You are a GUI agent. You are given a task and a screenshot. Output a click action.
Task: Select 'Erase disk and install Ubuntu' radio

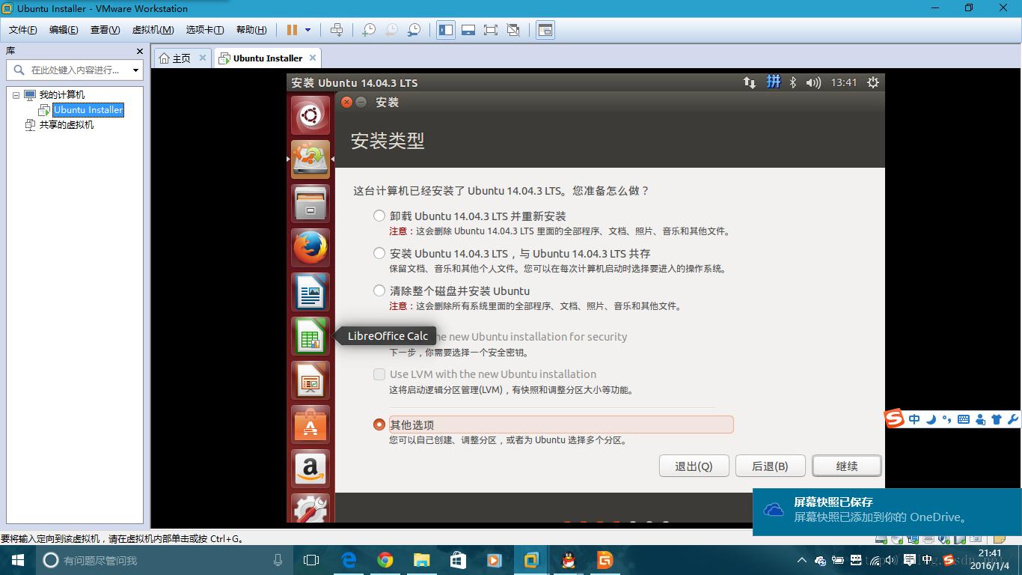click(x=379, y=290)
